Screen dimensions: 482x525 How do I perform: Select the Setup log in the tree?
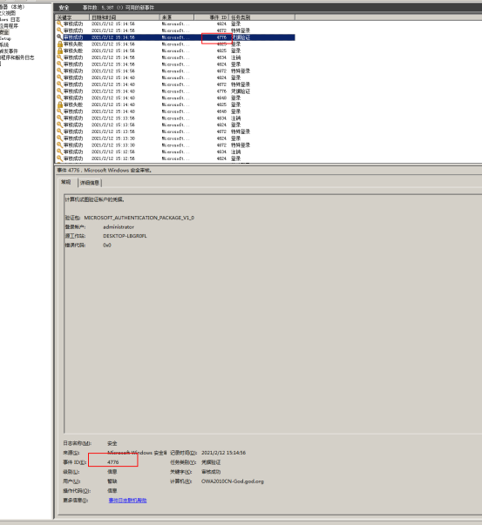click(x=5, y=38)
